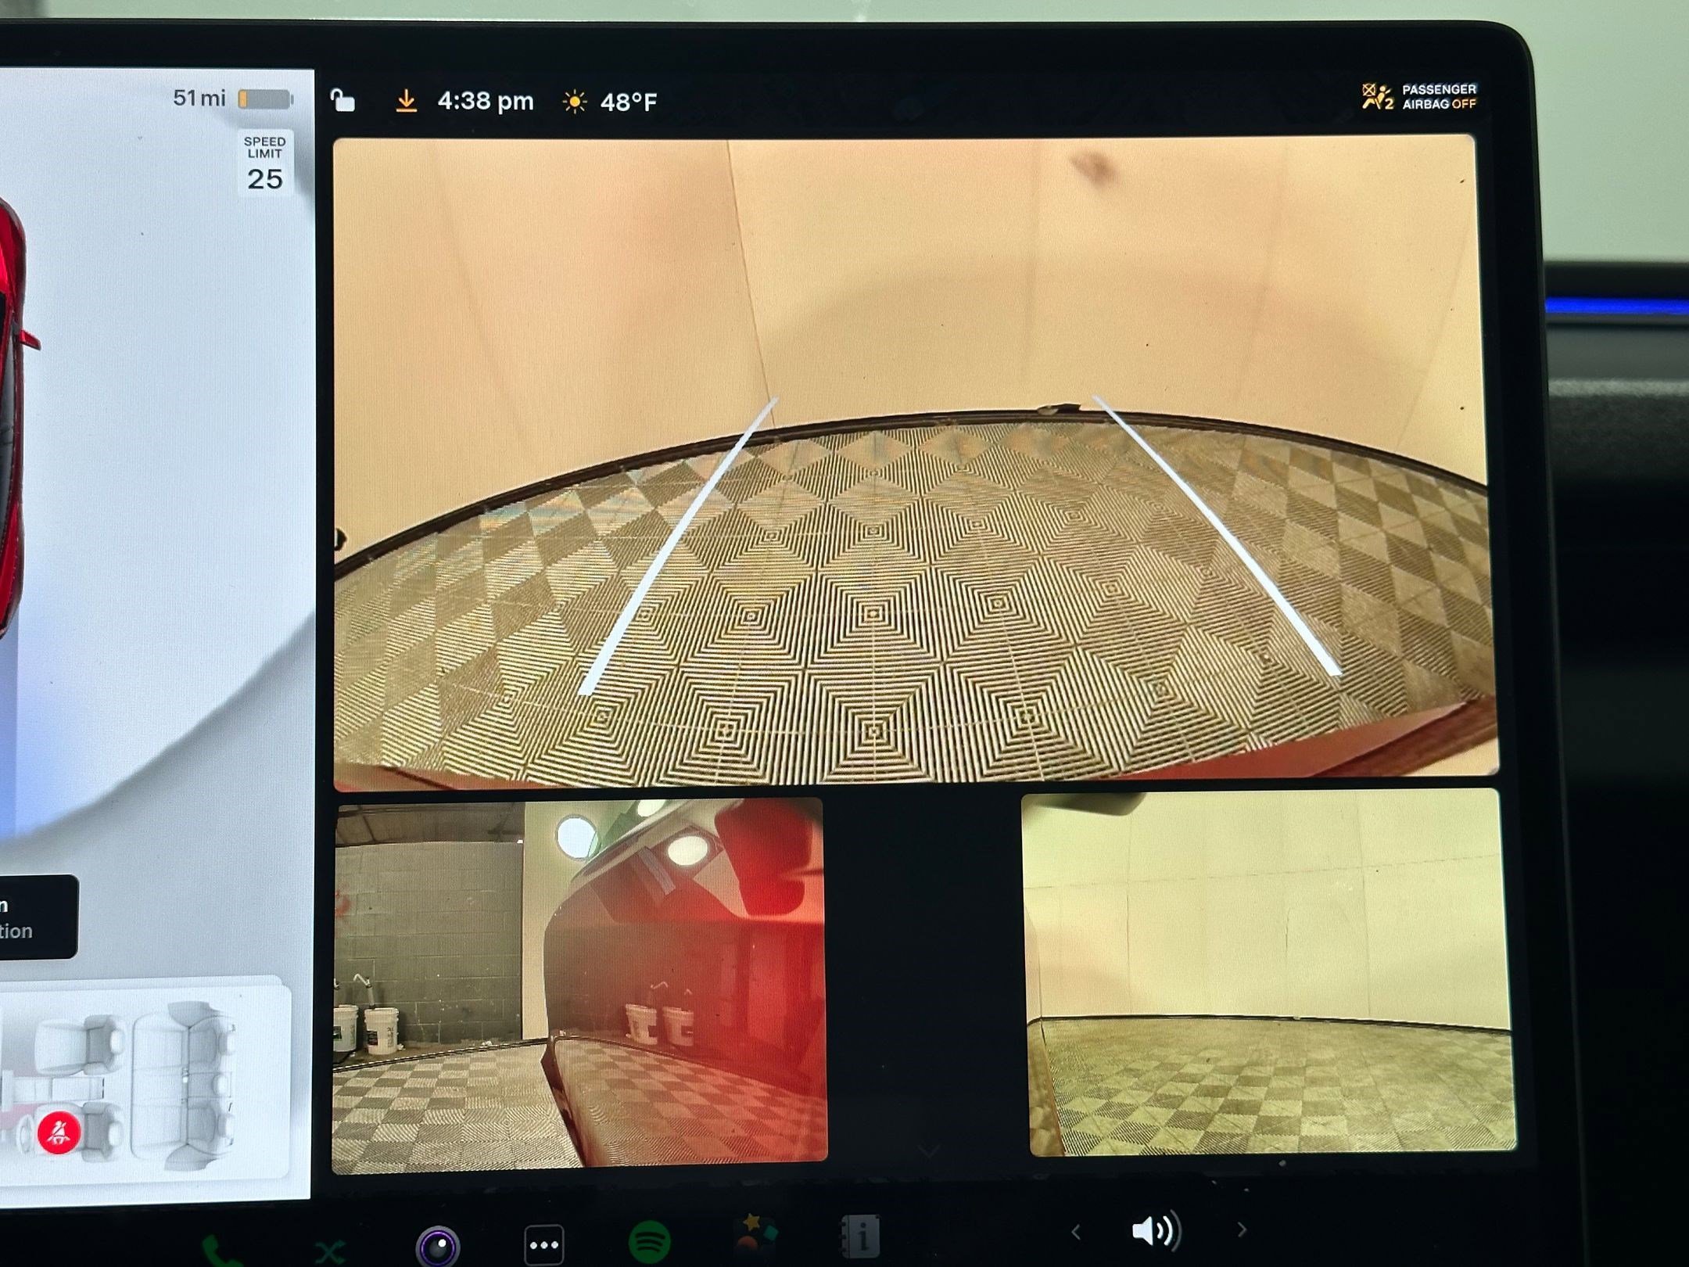The height and width of the screenshot is (1267, 1689).
Task: Tap the sun weather icon
Action: (x=575, y=102)
